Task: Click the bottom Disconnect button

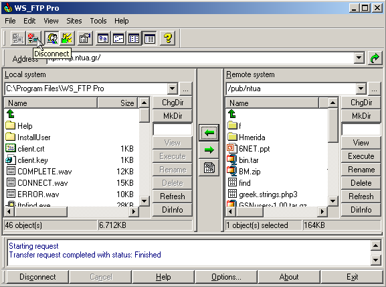Action: 37,277
